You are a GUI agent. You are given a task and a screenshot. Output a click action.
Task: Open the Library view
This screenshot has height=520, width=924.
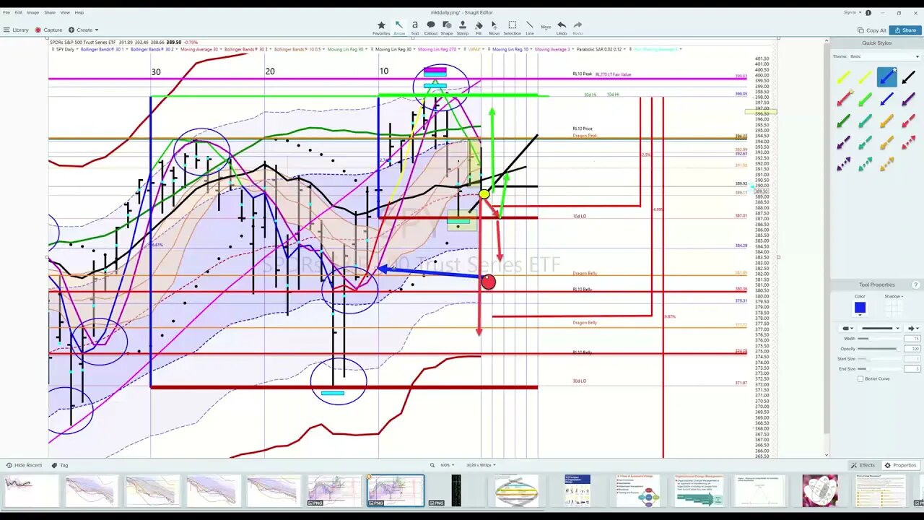tap(16, 30)
